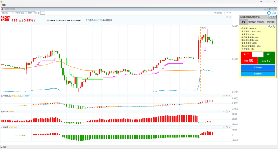Switch to the 策略設定 tab
The image size is (278, 149).
tap(252, 22)
